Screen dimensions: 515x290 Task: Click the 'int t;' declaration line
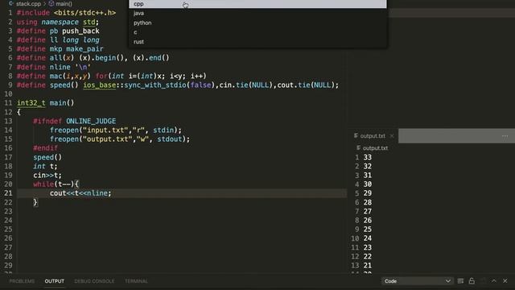coord(45,166)
